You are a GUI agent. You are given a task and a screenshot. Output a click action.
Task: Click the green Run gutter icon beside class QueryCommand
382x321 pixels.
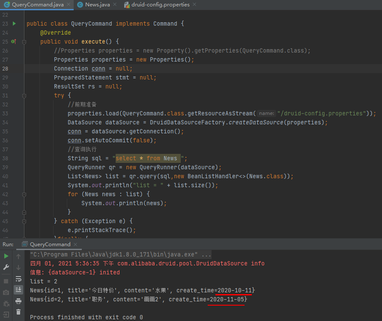pos(14,24)
